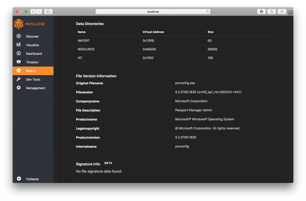Click the Signature Info heading

pyautogui.click(x=88, y=164)
